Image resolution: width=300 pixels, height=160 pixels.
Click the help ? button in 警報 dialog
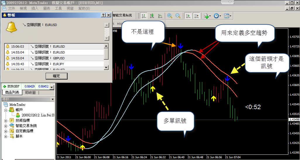[x=103, y=15]
